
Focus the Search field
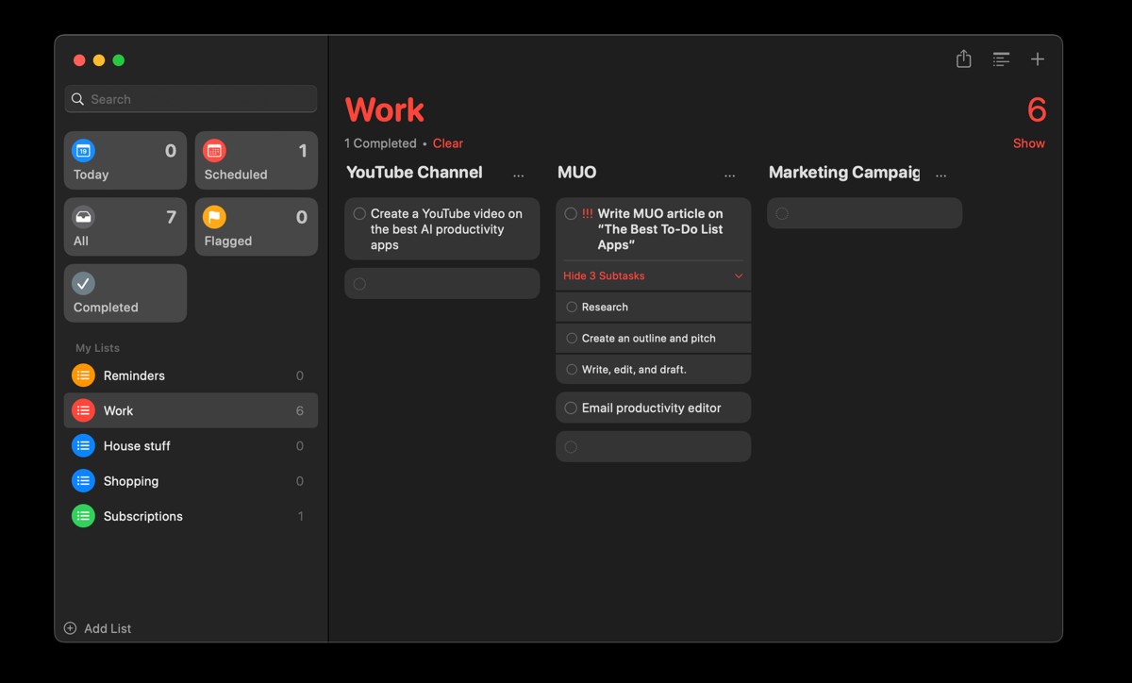(x=191, y=99)
